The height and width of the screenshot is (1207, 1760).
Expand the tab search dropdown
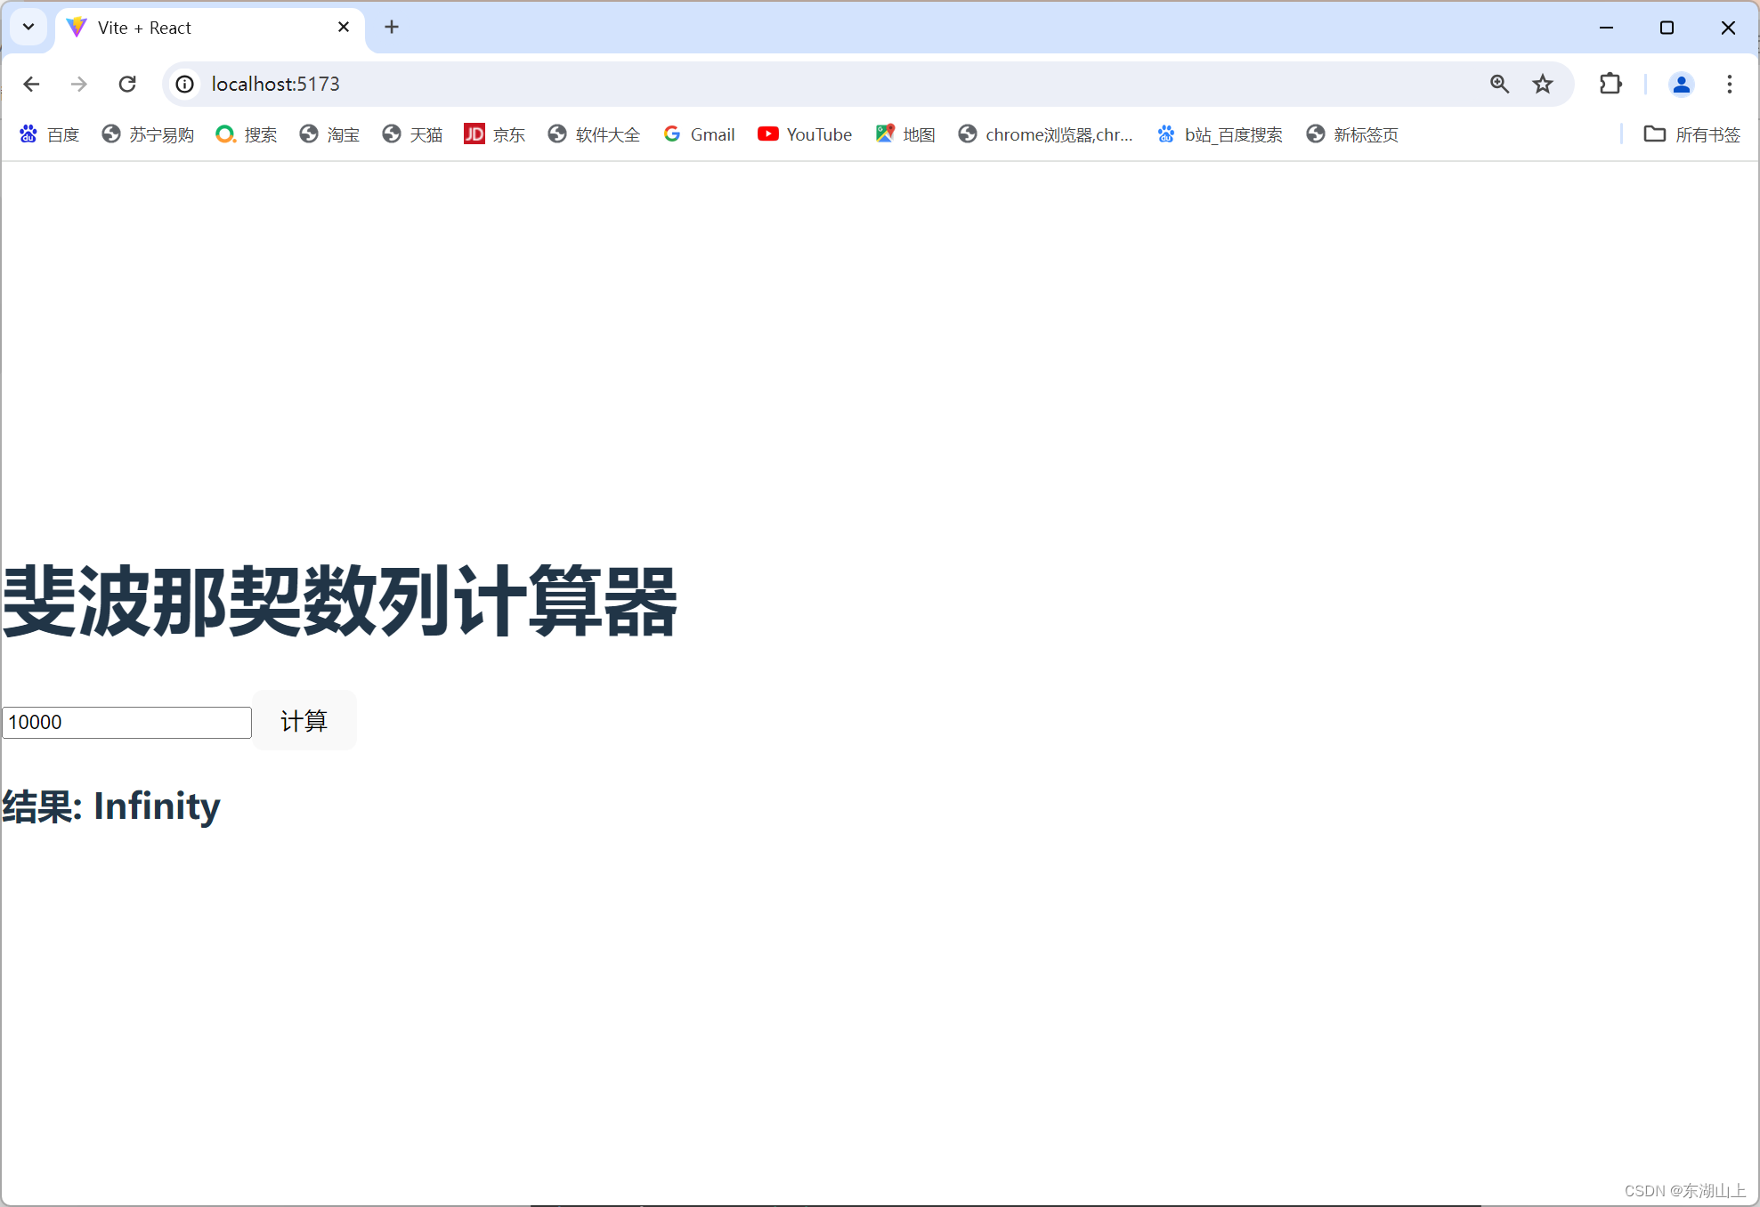(x=28, y=27)
